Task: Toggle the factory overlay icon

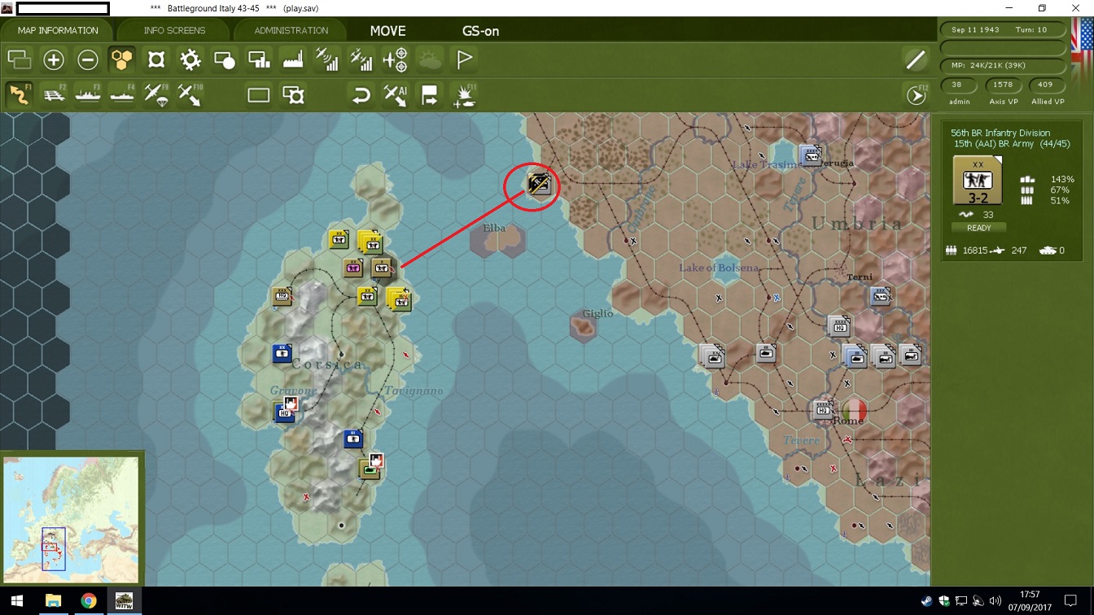Action: point(293,59)
